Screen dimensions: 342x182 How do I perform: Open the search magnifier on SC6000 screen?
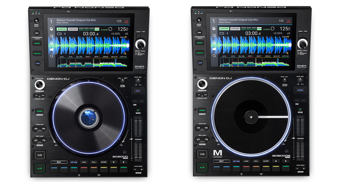tap(52, 56)
